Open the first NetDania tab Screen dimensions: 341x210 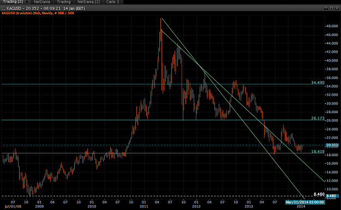(x=42, y=2)
